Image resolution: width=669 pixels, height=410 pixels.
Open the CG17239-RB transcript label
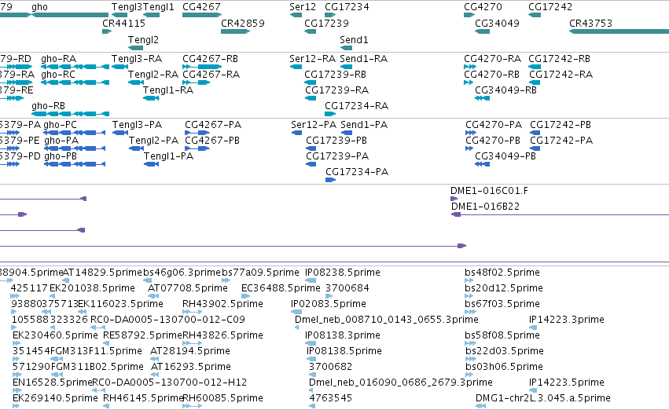[336, 75]
